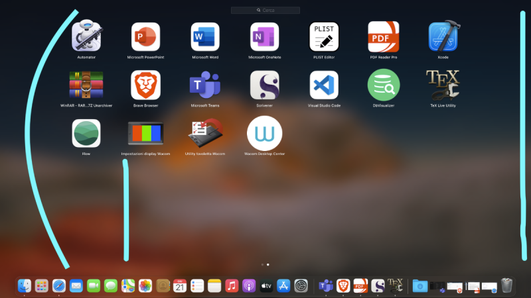The height and width of the screenshot is (298, 531).
Task: Open Contacts from the Dock
Action: click(x=163, y=286)
